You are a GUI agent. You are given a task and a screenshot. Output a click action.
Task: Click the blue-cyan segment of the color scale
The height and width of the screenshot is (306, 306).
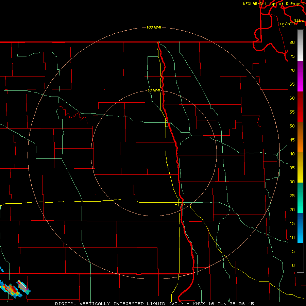pyautogui.click(x=300, y=228)
